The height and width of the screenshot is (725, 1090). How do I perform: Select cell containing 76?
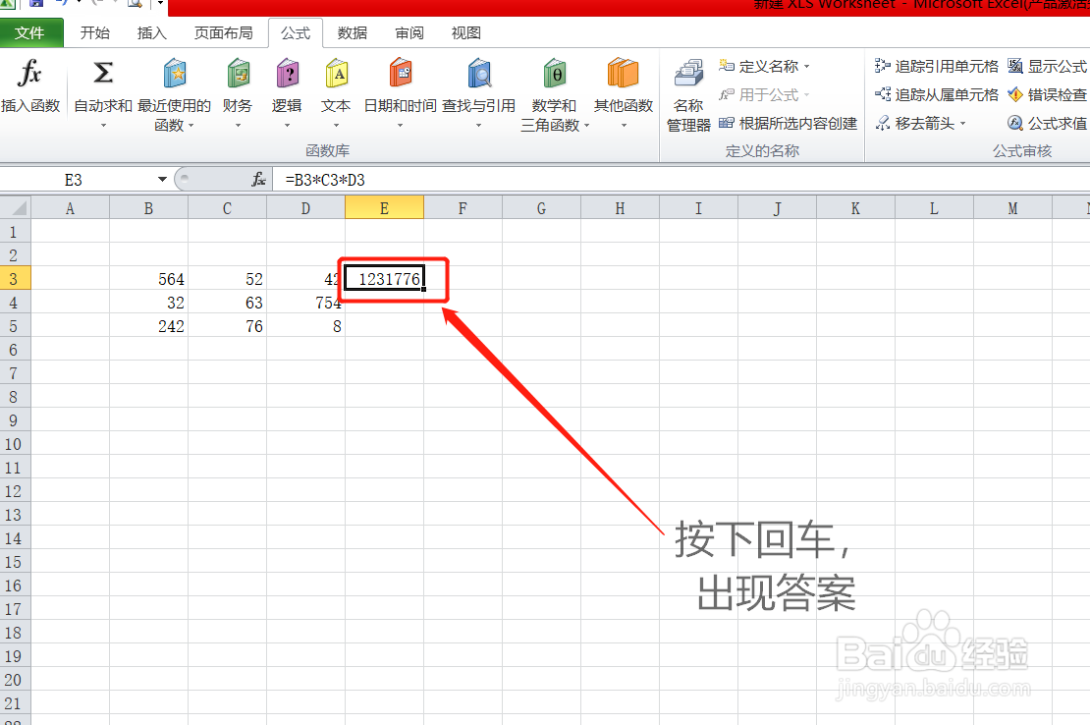pyautogui.click(x=227, y=326)
